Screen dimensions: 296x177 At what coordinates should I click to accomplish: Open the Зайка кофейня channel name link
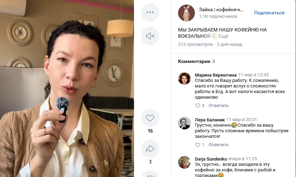click(221, 9)
